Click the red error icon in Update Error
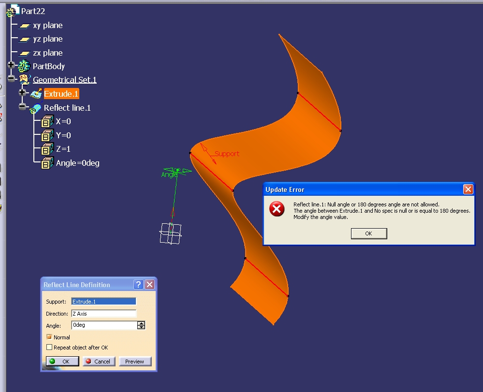The image size is (483, 392). coord(277,209)
